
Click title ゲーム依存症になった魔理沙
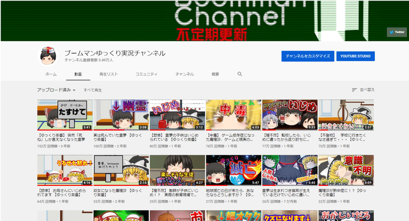(231, 137)
